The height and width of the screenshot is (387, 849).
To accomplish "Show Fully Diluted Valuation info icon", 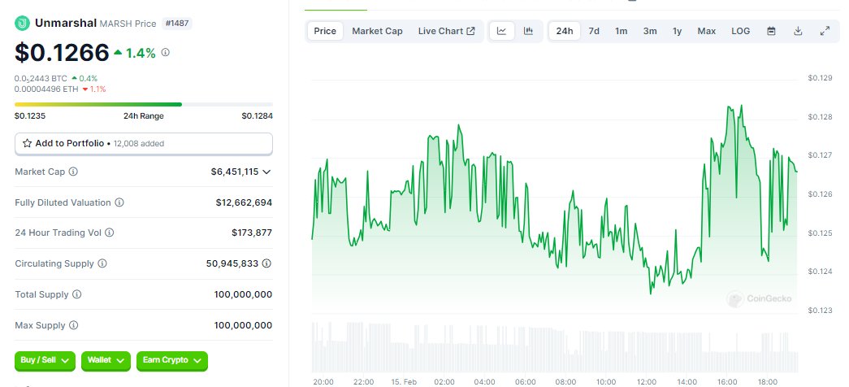I will pyautogui.click(x=119, y=202).
